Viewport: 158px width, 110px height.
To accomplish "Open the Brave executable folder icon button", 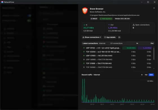I will click(119, 37).
